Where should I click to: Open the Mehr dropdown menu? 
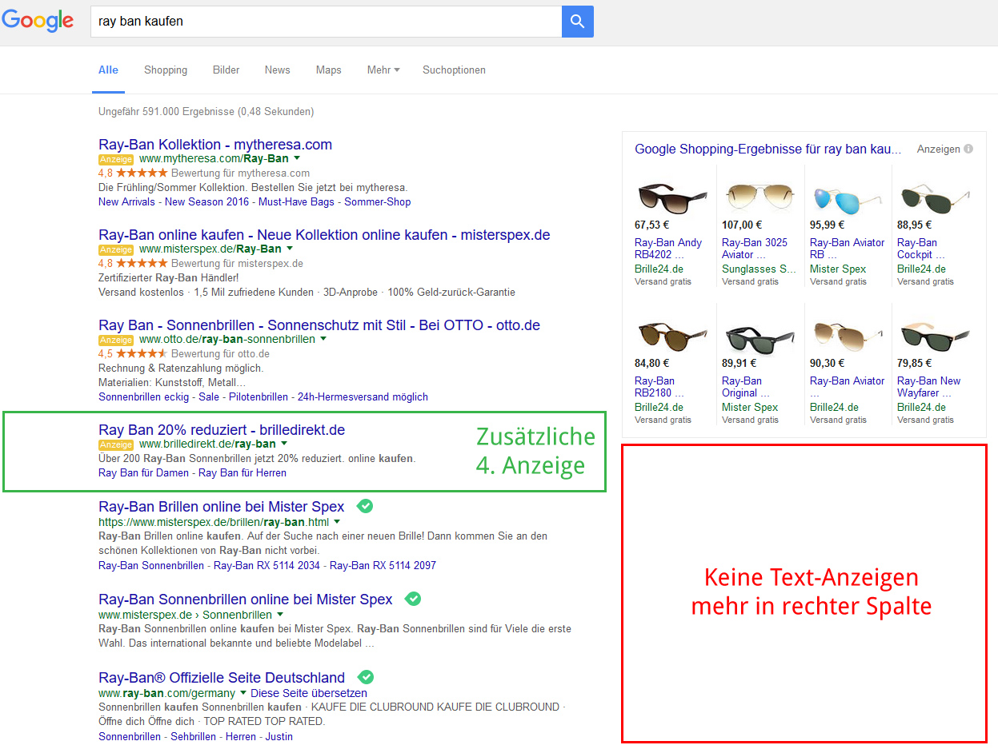point(383,70)
